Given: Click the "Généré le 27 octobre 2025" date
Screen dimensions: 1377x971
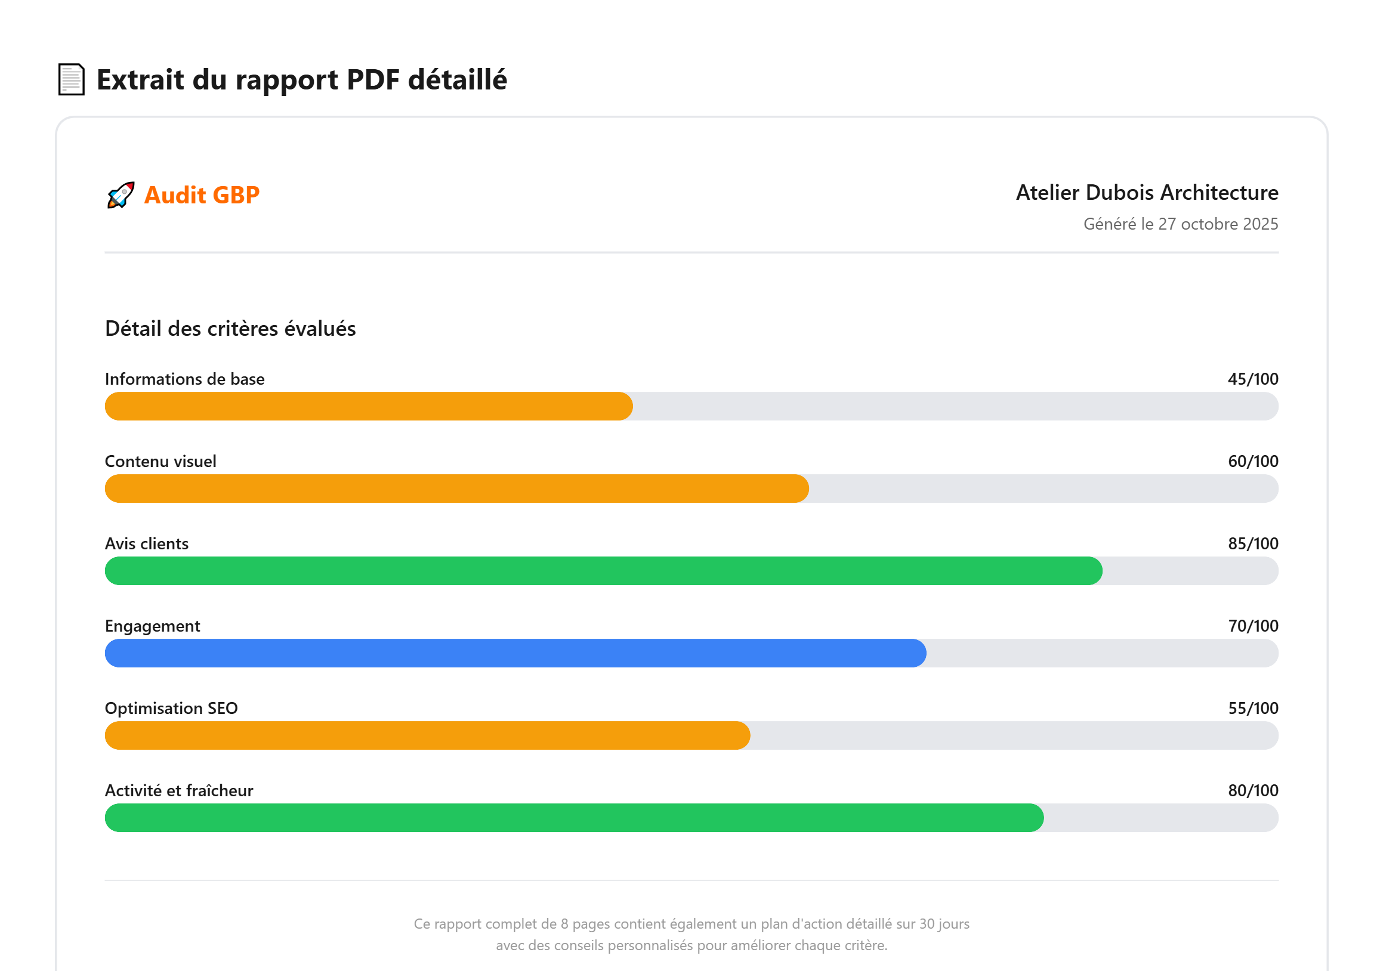Looking at the screenshot, I should point(1180,224).
